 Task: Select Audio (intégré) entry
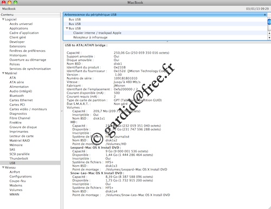click(x=21, y=91)
